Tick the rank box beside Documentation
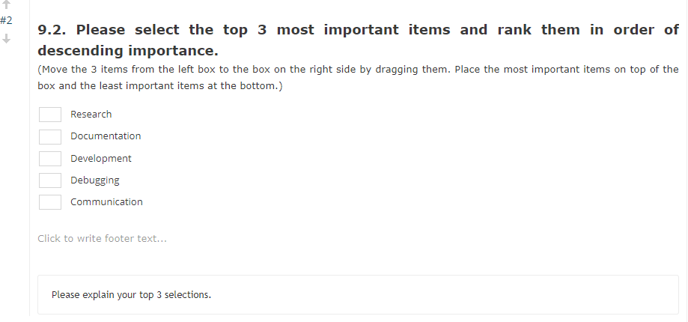The height and width of the screenshot is (322, 688). 50,136
